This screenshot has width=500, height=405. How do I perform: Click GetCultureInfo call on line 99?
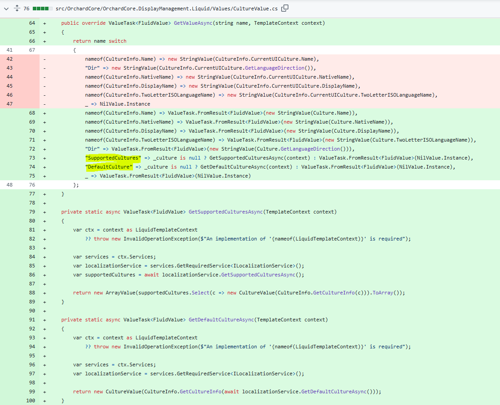pyautogui.click(x=200, y=392)
